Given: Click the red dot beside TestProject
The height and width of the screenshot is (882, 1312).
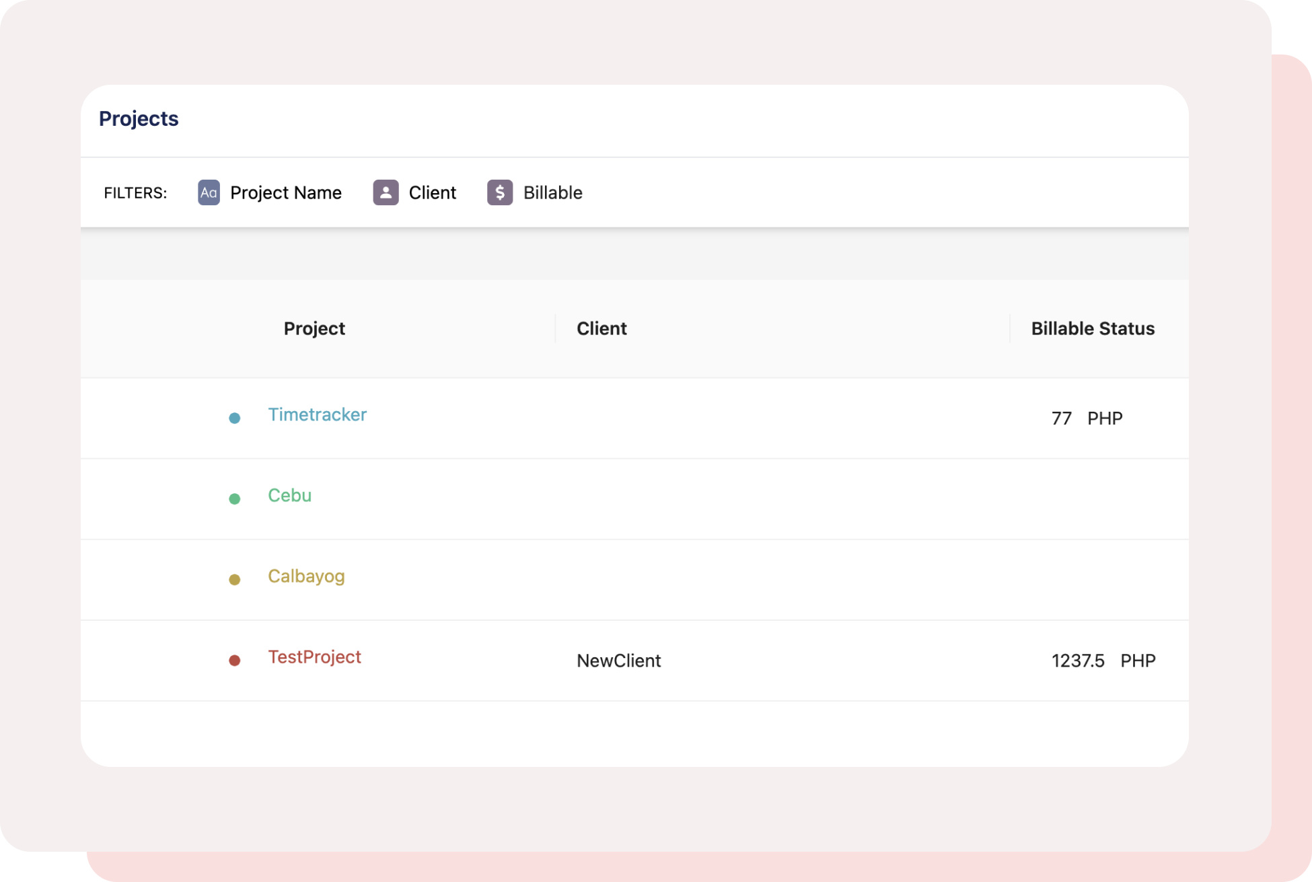Looking at the screenshot, I should 235,660.
